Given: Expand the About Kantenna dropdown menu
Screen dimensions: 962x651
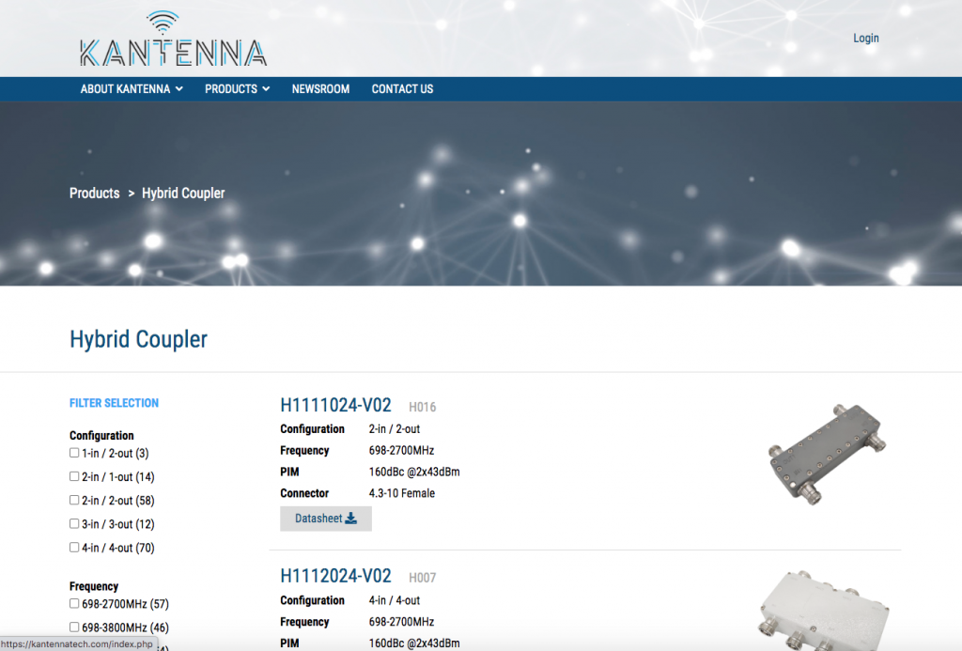Looking at the screenshot, I should point(132,89).
